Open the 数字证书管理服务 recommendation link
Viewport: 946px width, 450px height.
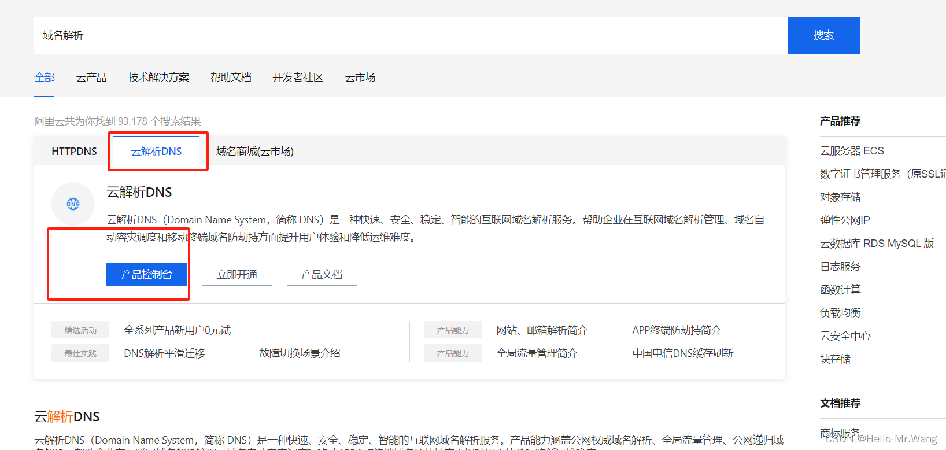tap(883, 174)
